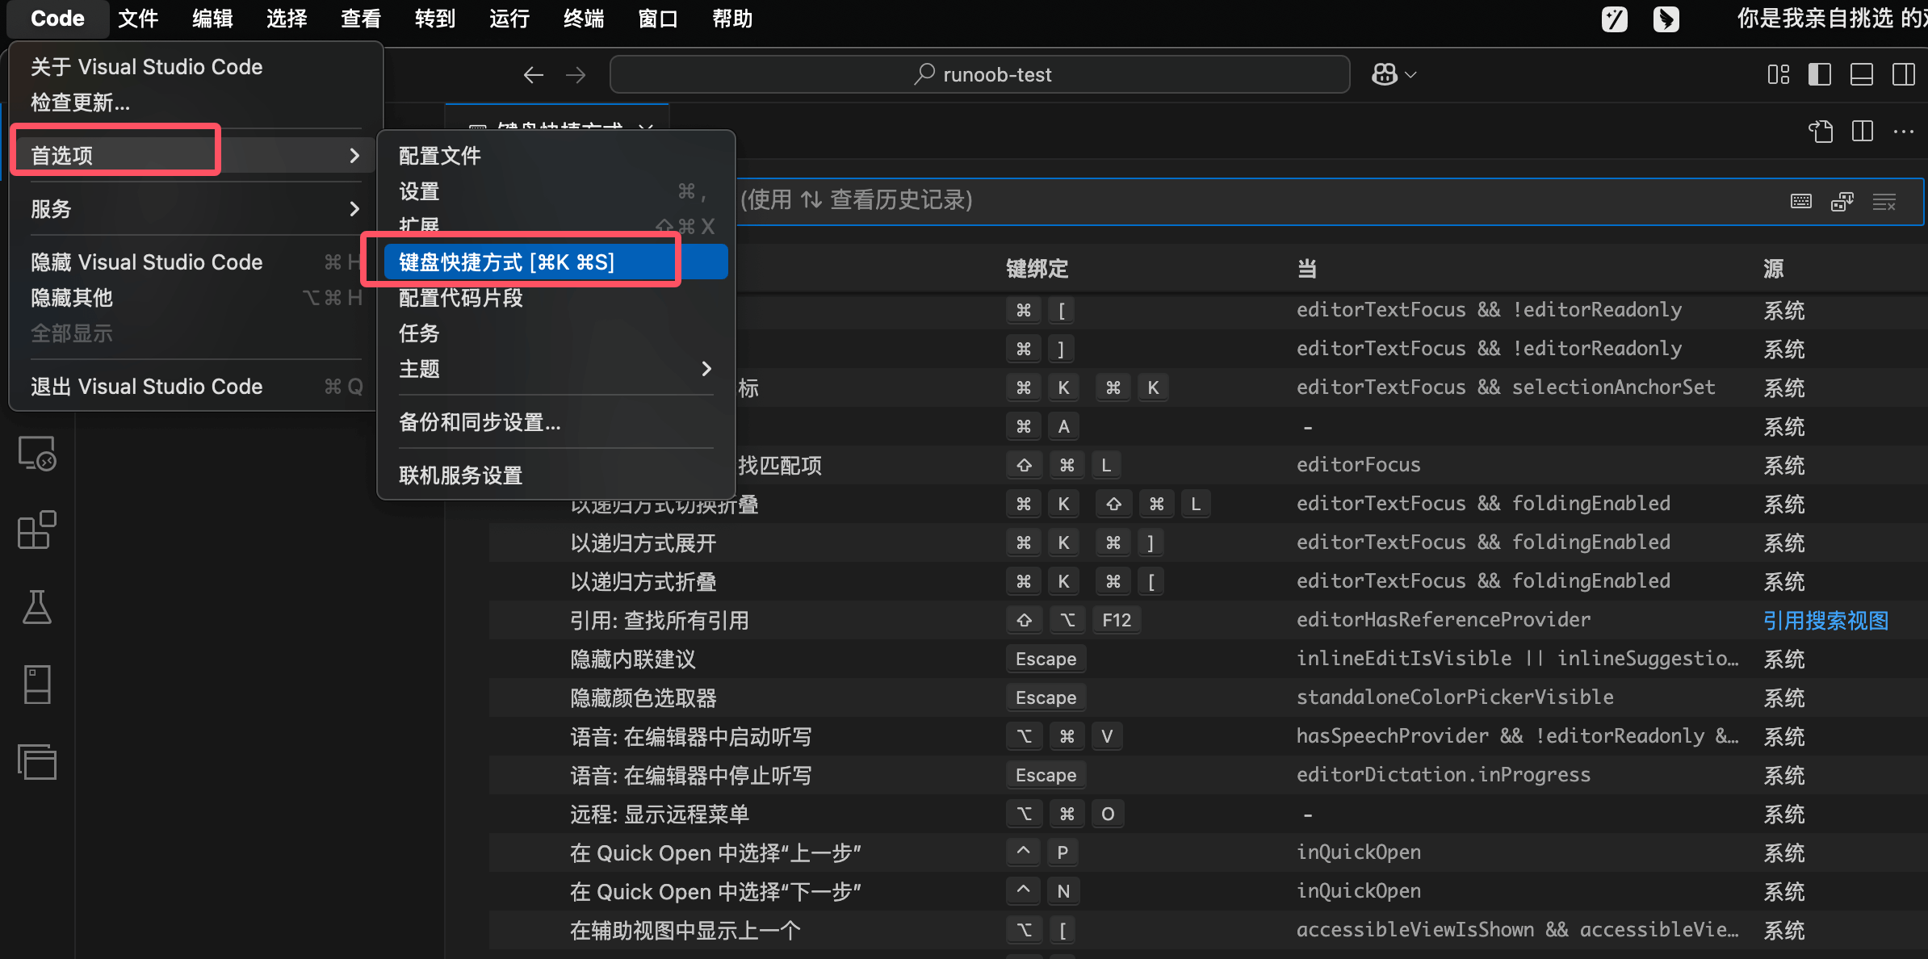Open the Remote Explorer sidebar icon

[x=37, y=454]
